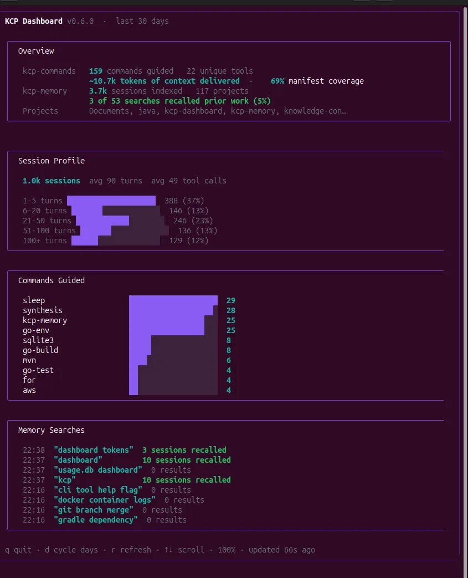
Task: Click the 100% scroll position indicator
Action: 227,550
